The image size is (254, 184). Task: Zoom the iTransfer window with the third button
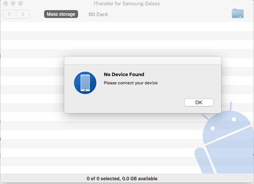(21, 3)
